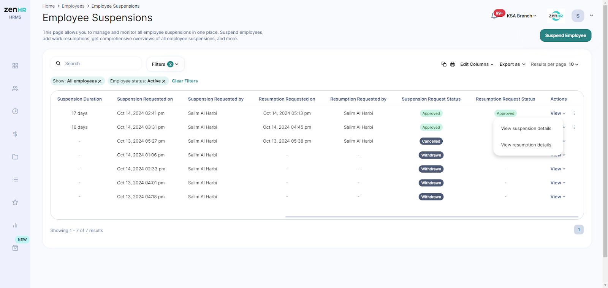Viewport: 608px width, 288px height.
Task: Open the time clock icon in sidebar
Action: click(15, 111)
